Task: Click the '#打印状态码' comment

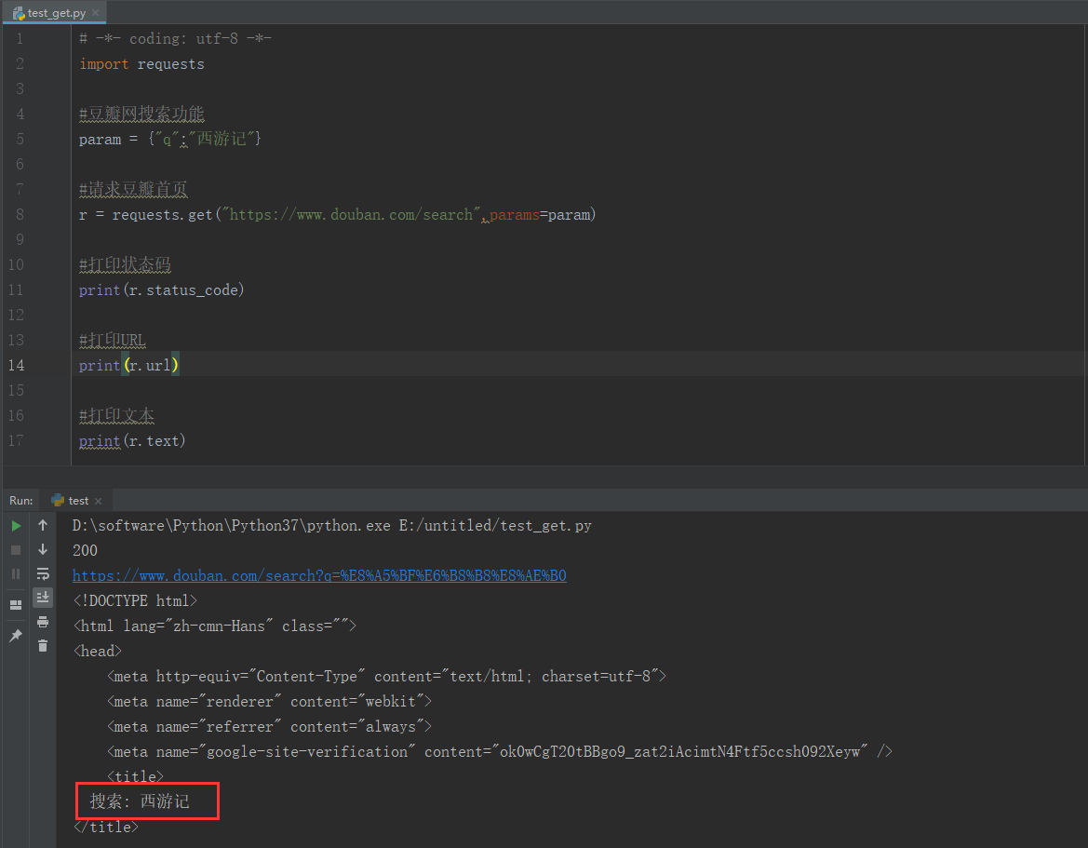Action: [x=125, y=264]
